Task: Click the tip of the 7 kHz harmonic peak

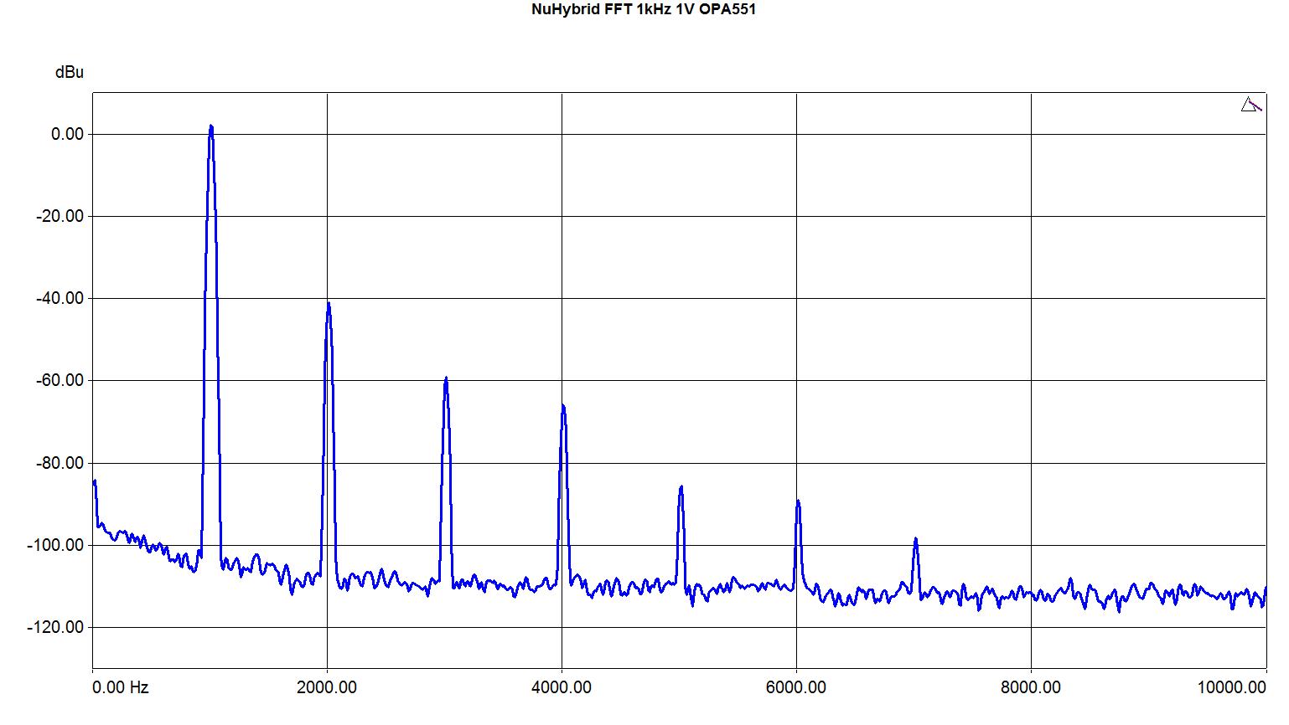Action: 915,539
